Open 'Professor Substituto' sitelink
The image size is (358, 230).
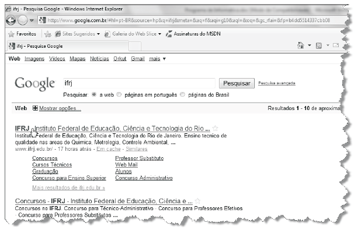[140, 158]
